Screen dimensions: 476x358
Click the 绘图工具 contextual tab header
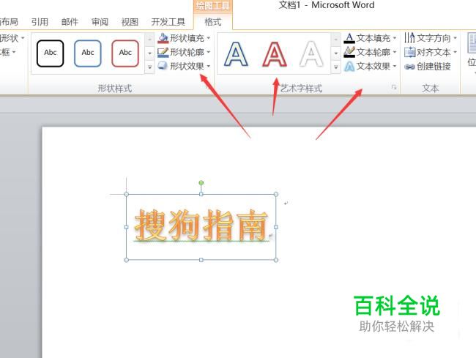point(213,6)
